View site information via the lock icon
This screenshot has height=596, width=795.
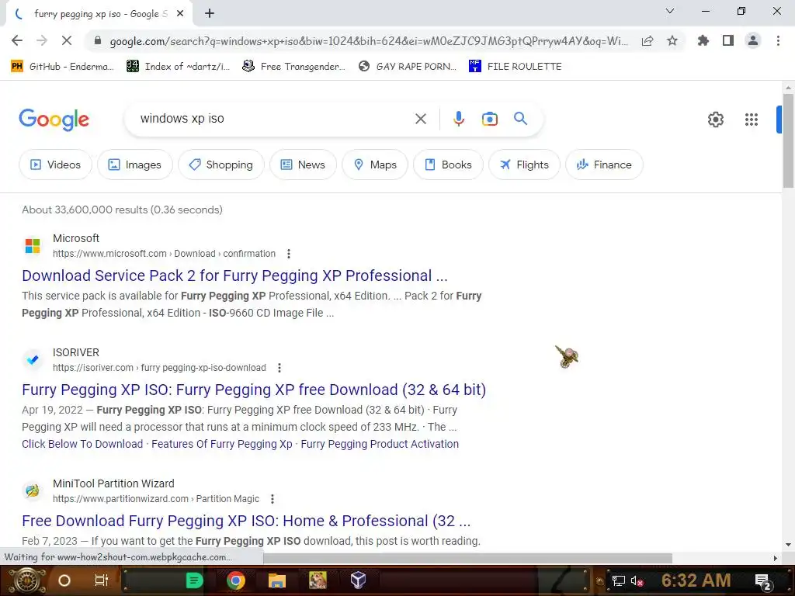click(x=98, y=40)
